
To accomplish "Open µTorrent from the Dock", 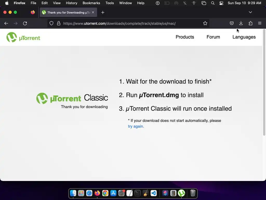I will point(181,193).
